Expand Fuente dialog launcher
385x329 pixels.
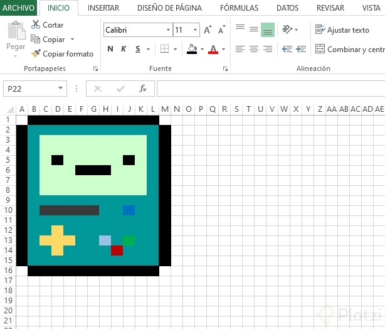coord(225,69)
